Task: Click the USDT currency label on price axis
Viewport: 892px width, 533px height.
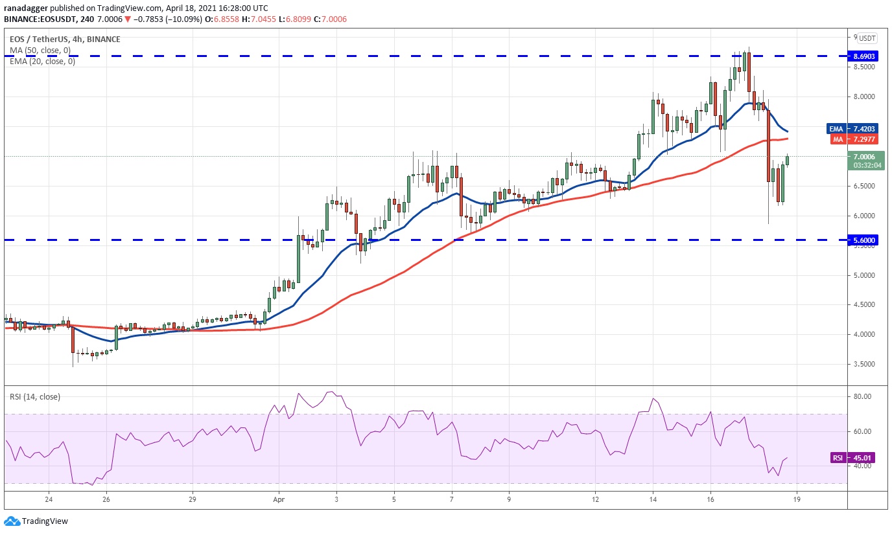Action: click(x=867, y=38)
